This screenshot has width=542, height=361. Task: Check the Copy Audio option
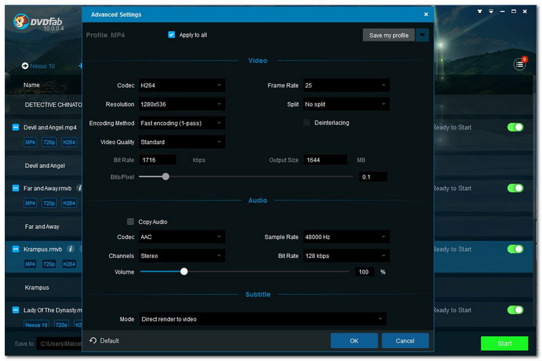coord(131,221)
